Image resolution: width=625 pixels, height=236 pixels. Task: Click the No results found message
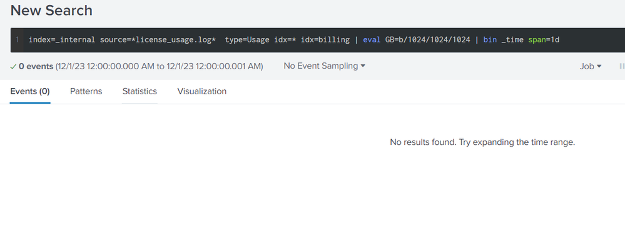pyautogui.click(x=482, y=142)
